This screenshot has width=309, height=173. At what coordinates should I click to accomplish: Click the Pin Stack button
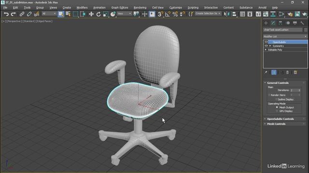tap(266, 73)
